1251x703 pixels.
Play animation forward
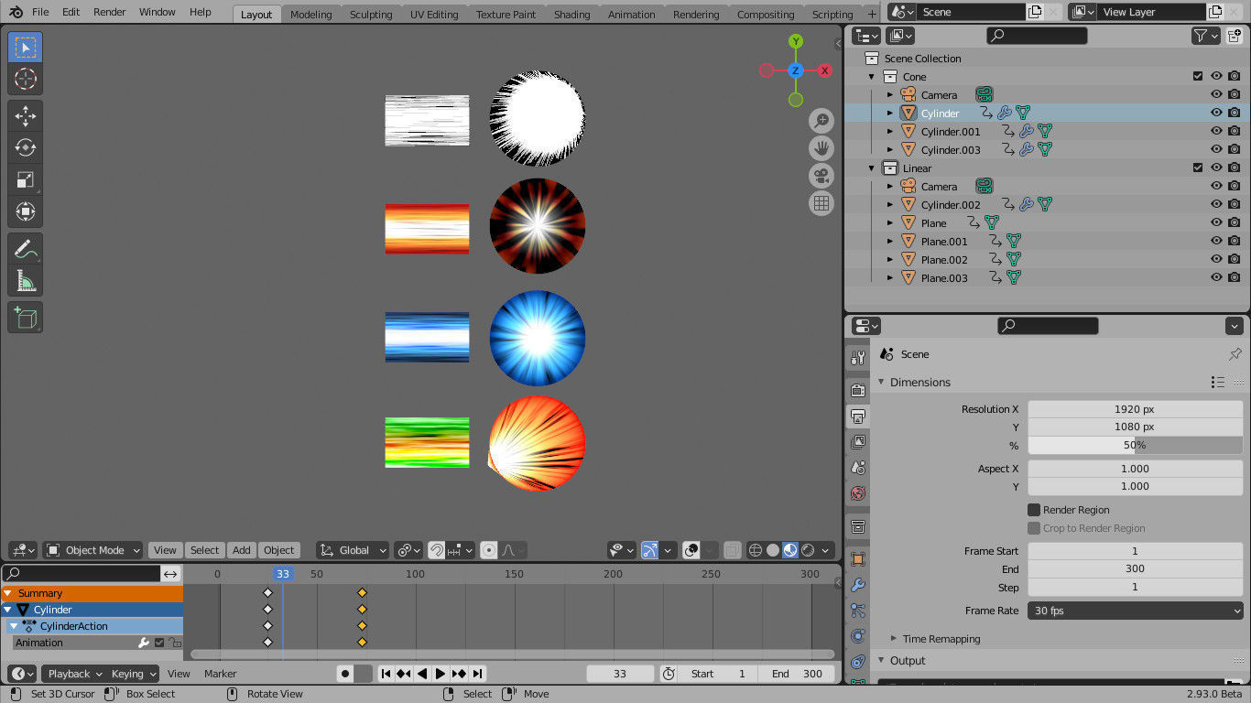pos(441,674)
